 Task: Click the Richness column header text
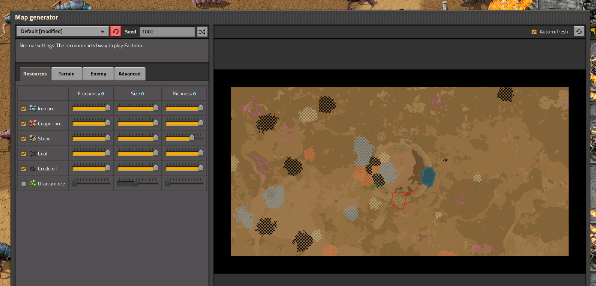pyautogui.click(x=182, y=94)
